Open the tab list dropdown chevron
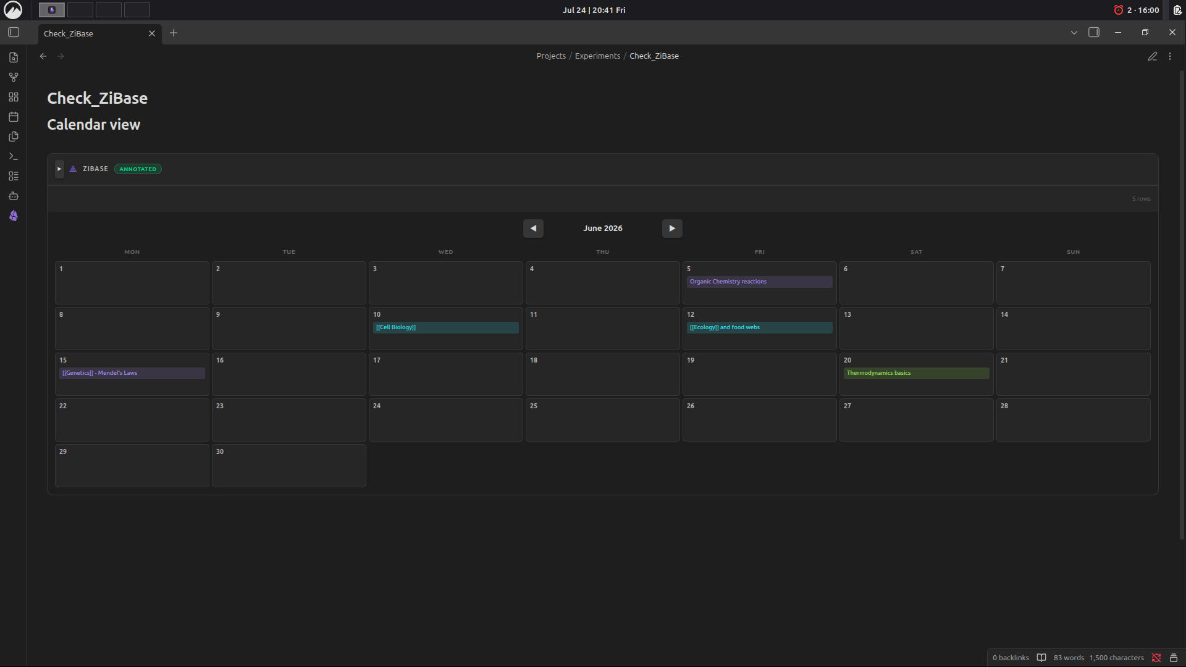 pyautogui.click(x=1074, y=33)
